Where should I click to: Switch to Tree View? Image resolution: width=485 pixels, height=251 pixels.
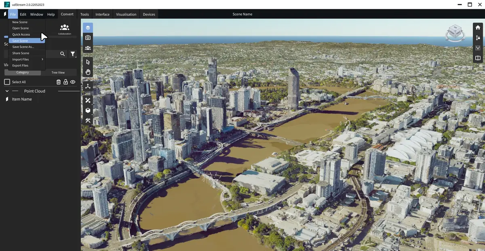click(x=58, y=73)
